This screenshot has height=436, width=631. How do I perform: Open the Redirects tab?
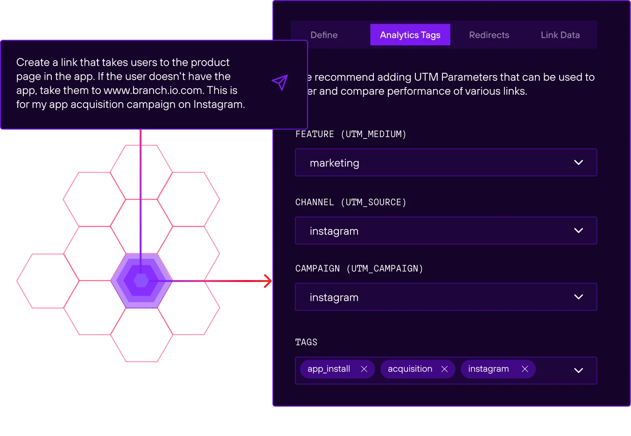(489, 35)
